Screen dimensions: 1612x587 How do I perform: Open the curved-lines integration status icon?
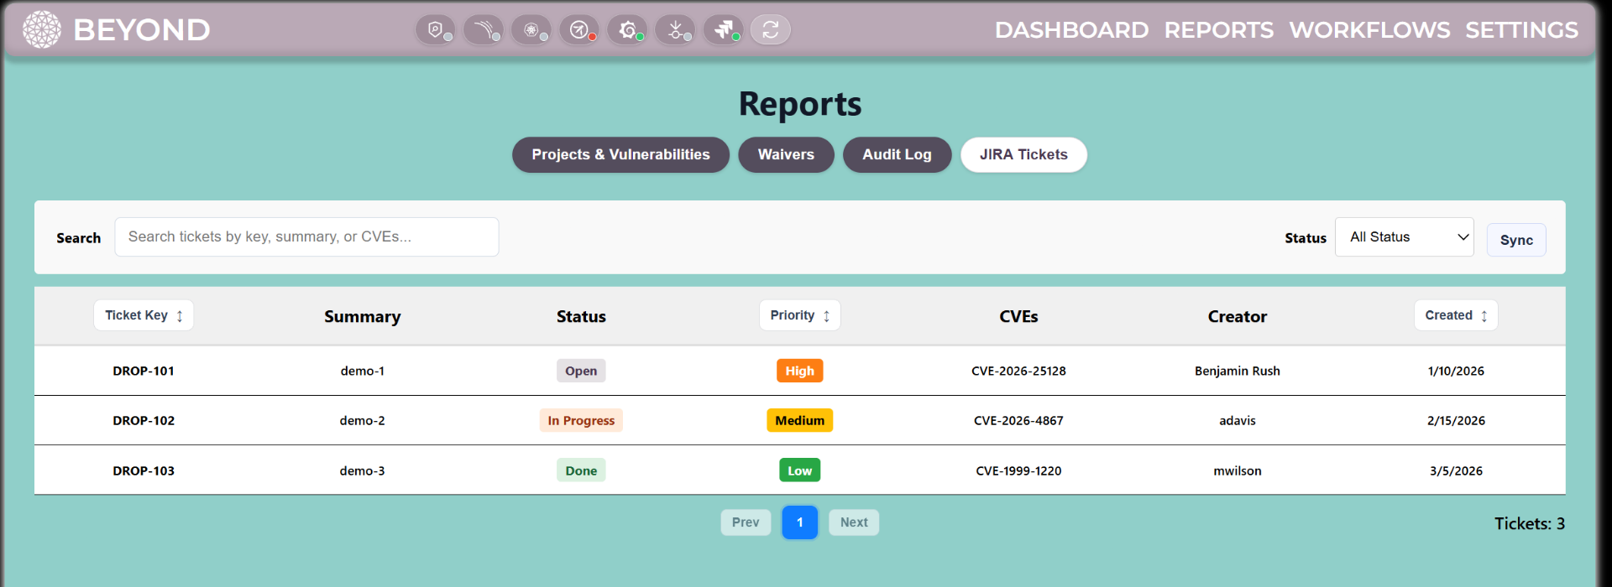tap(483, 30)
